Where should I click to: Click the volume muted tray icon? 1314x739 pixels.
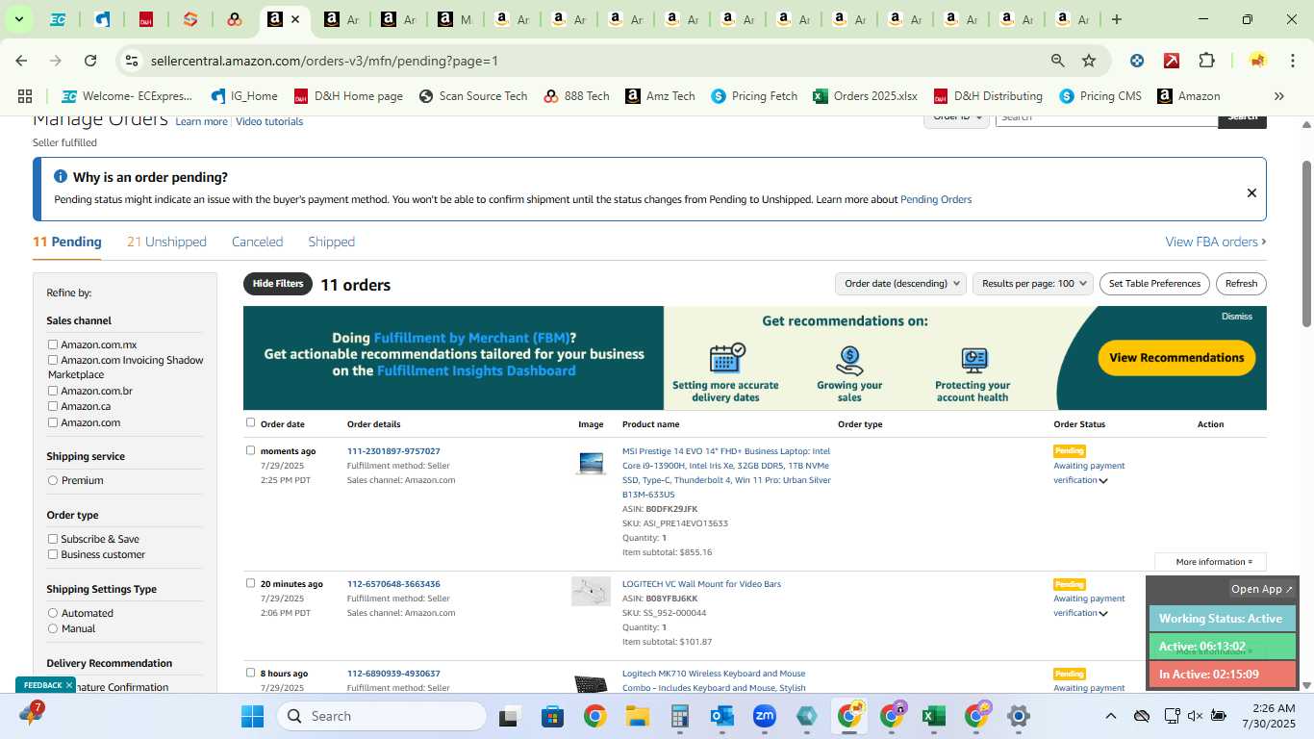click(1195, 716)
